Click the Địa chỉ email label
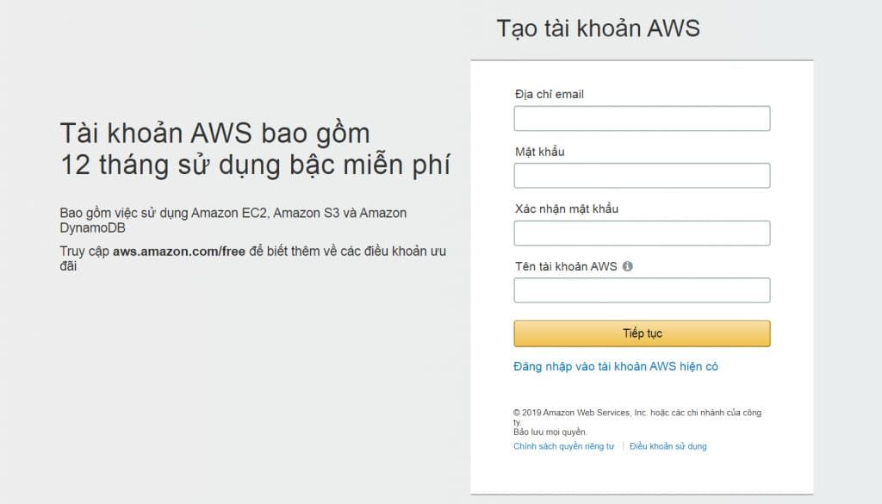 [x=549, y=95]
